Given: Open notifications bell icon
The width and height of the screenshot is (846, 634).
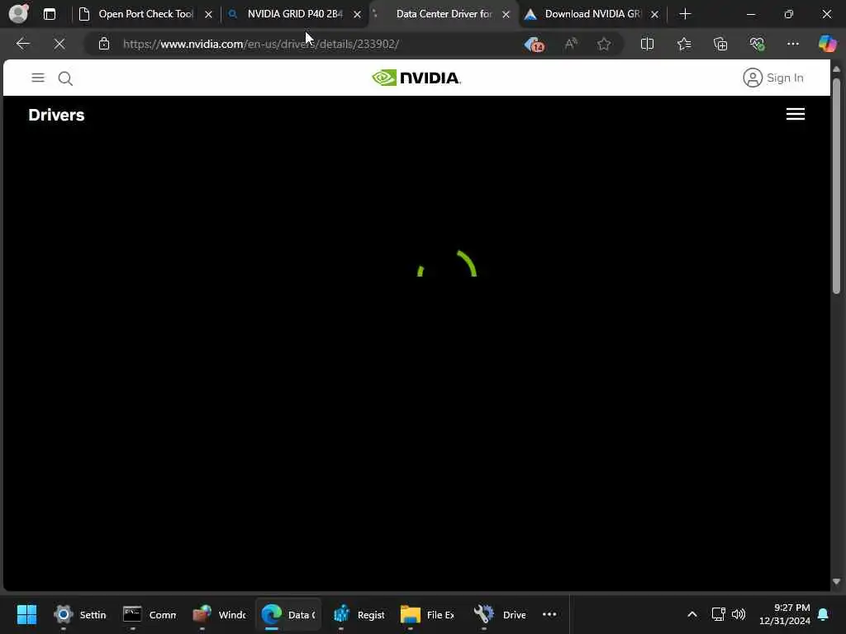Looking at the screenshot, I should 824,614.
